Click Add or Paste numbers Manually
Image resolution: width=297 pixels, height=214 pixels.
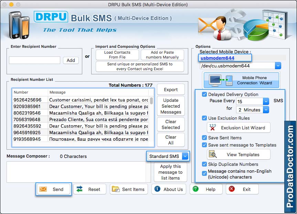pos(162,55)
